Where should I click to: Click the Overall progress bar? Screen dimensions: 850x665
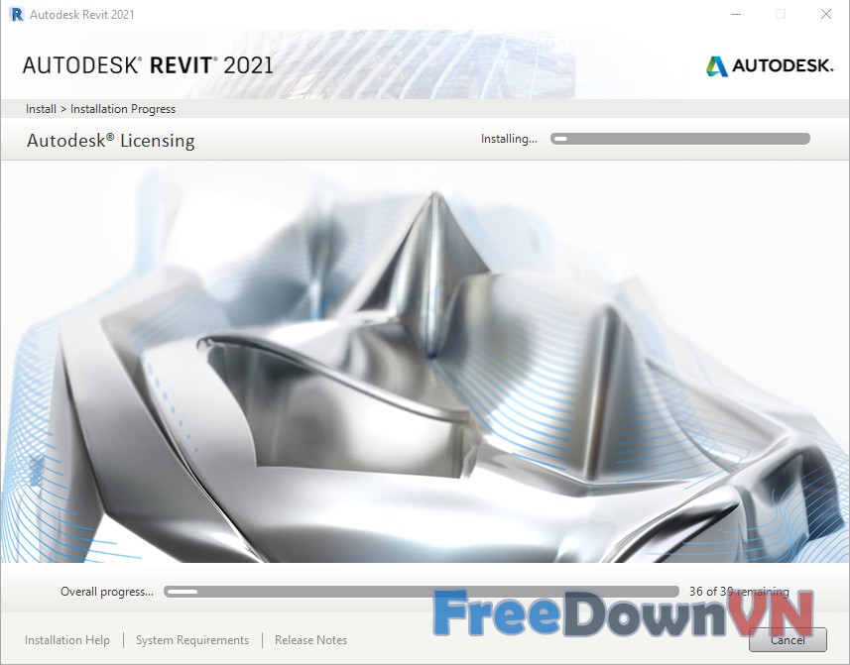click(422, 592)
